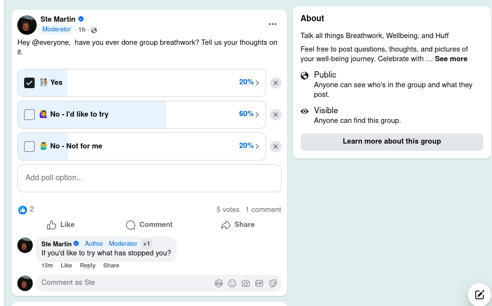Expand voters for the 60% poll option
The height and width of the screenshot is (306, 492).
249,114
